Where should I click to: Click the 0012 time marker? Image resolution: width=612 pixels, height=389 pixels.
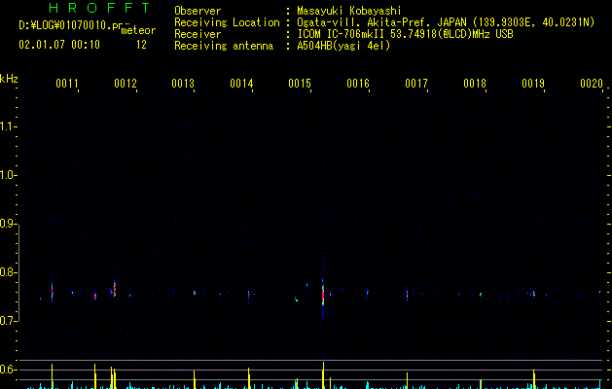(x=126, y=84)
